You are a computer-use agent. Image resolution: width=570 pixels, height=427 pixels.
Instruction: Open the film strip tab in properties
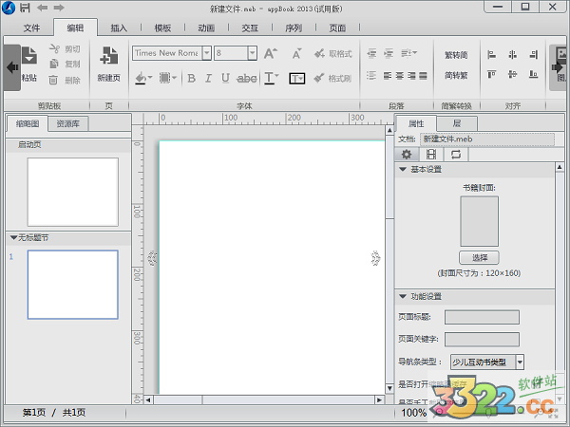coord(431,154)
